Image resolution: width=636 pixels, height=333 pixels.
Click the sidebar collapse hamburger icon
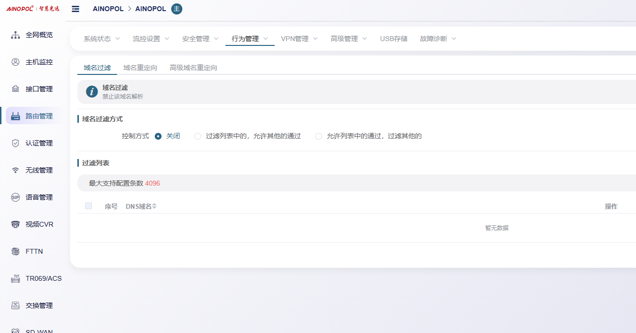tap(75, 9)
